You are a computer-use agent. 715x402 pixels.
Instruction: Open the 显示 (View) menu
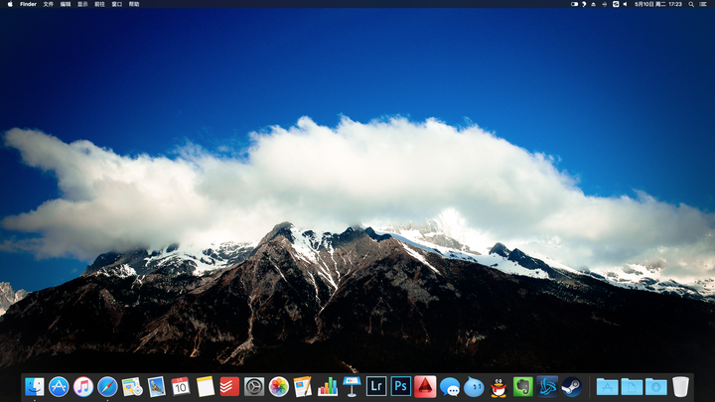[82, 4]
